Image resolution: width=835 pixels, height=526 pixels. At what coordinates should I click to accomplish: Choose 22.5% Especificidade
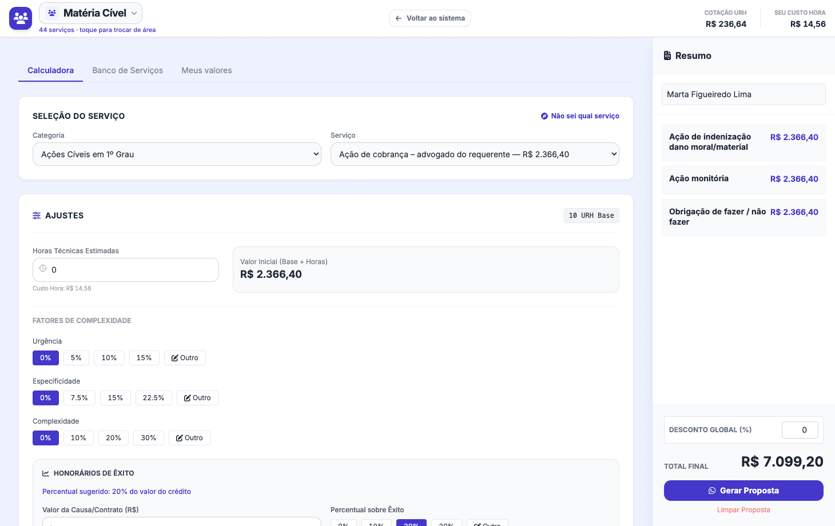tap(154, 398)
